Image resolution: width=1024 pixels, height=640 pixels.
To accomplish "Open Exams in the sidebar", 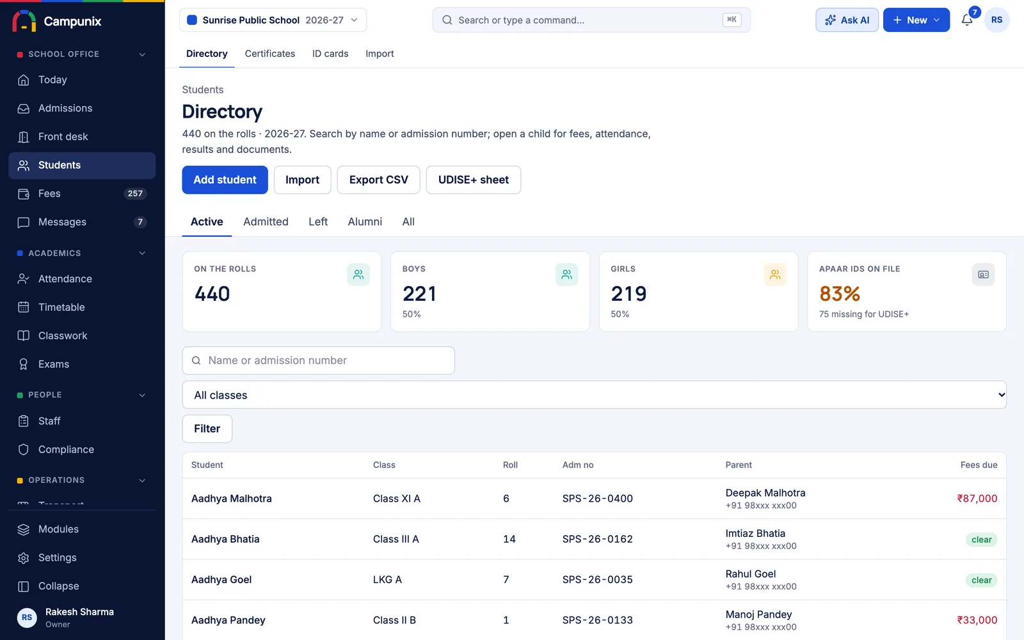I will 82,364.
